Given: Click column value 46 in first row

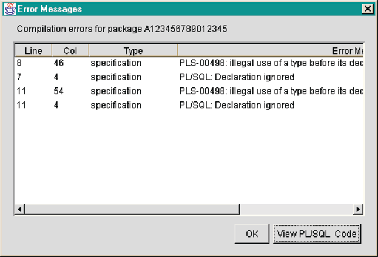Looking at the screenshot, I should [59, 63].
